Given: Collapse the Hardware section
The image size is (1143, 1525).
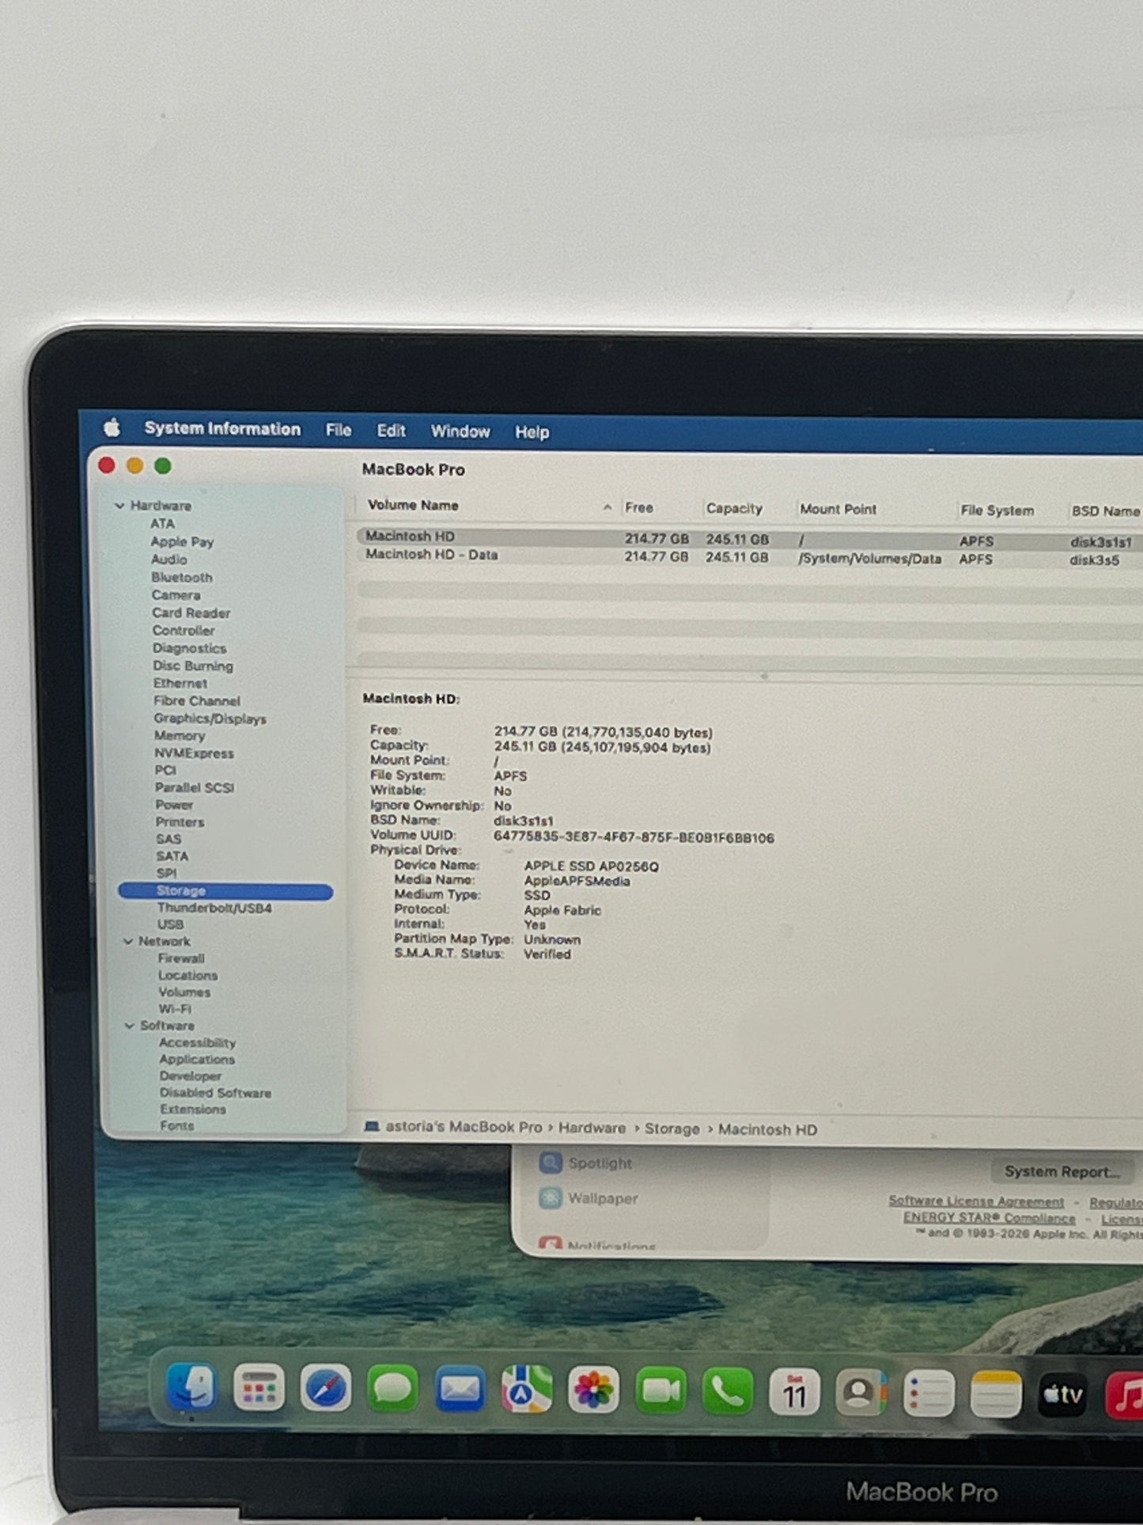Looking at the screenshot, I should pyautogui.click(x=119, y=505).
